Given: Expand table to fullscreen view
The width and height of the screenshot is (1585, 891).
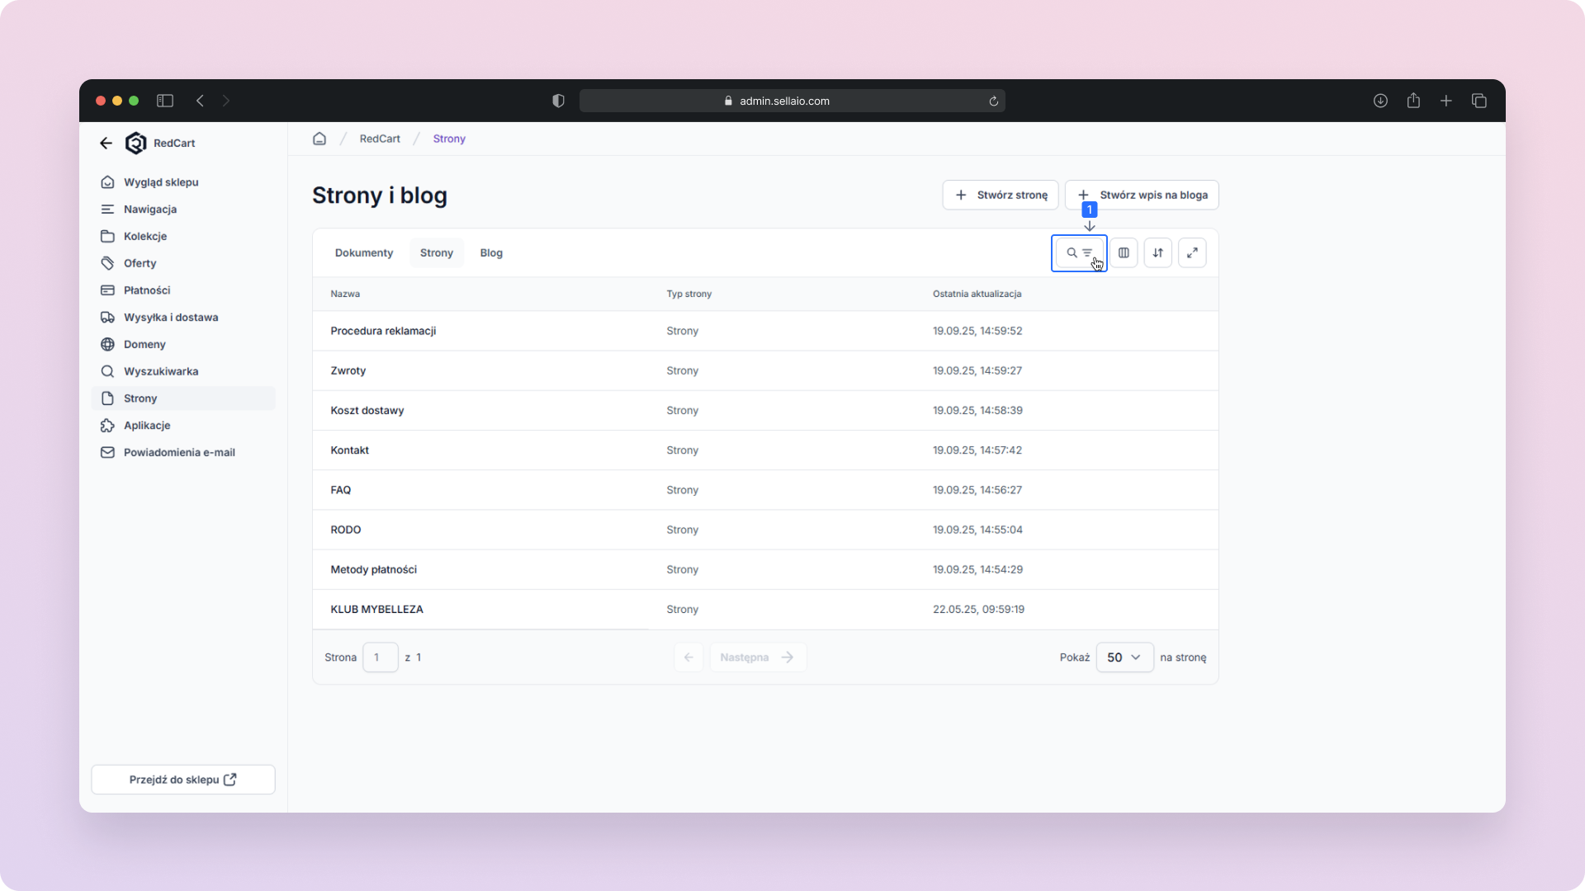Looking at the screenshot, I should [x=1192, y=252].
